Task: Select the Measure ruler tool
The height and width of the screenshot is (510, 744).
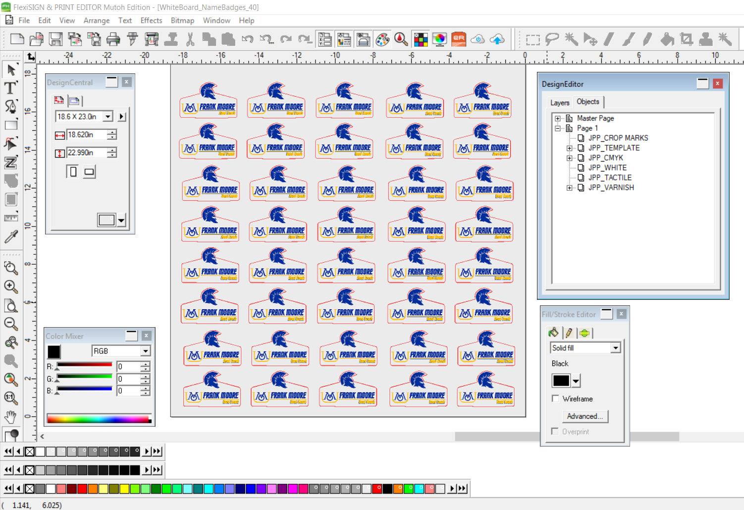Action: click(11, 218)
